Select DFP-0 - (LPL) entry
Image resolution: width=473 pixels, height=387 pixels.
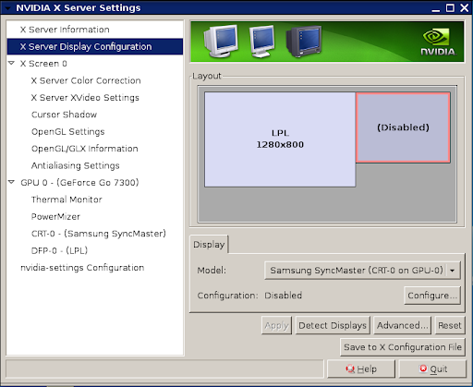click(95, 250)
